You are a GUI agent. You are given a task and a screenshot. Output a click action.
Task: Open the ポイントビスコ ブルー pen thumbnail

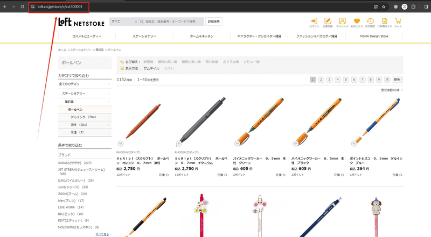pyautogui.click(x=376, y=121)
